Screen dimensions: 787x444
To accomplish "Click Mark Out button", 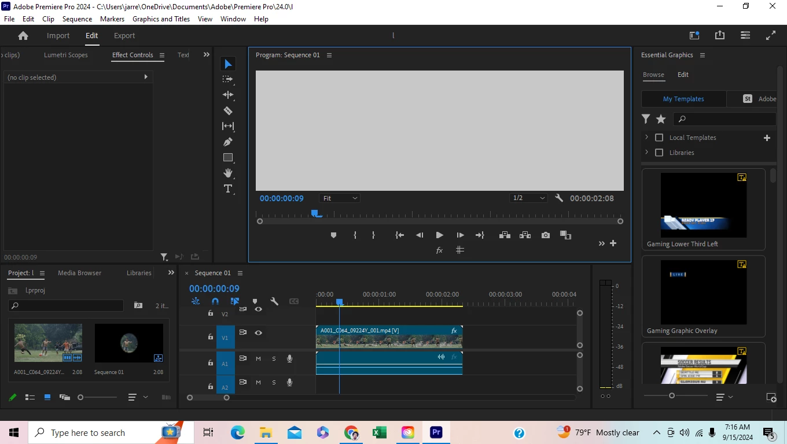I will click(373, 235).
